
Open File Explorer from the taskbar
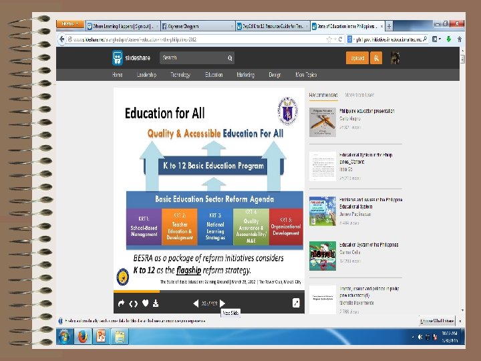coord(120,337)
